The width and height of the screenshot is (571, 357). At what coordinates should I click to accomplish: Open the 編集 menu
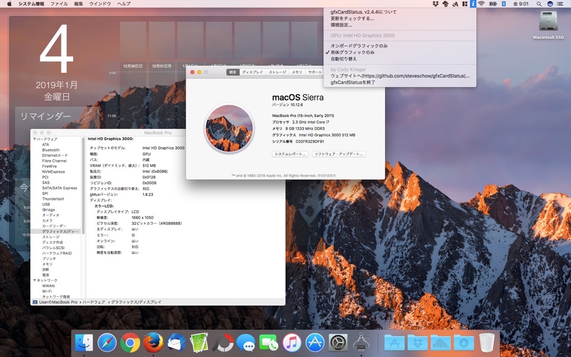pyautogui.click(x=79, y=4)
